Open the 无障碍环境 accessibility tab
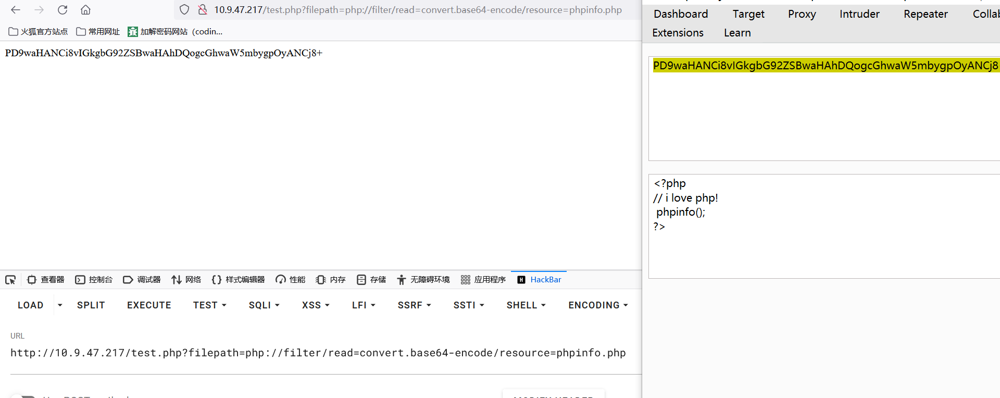This screenshot has height=398, width=1000. click(423, 280)
